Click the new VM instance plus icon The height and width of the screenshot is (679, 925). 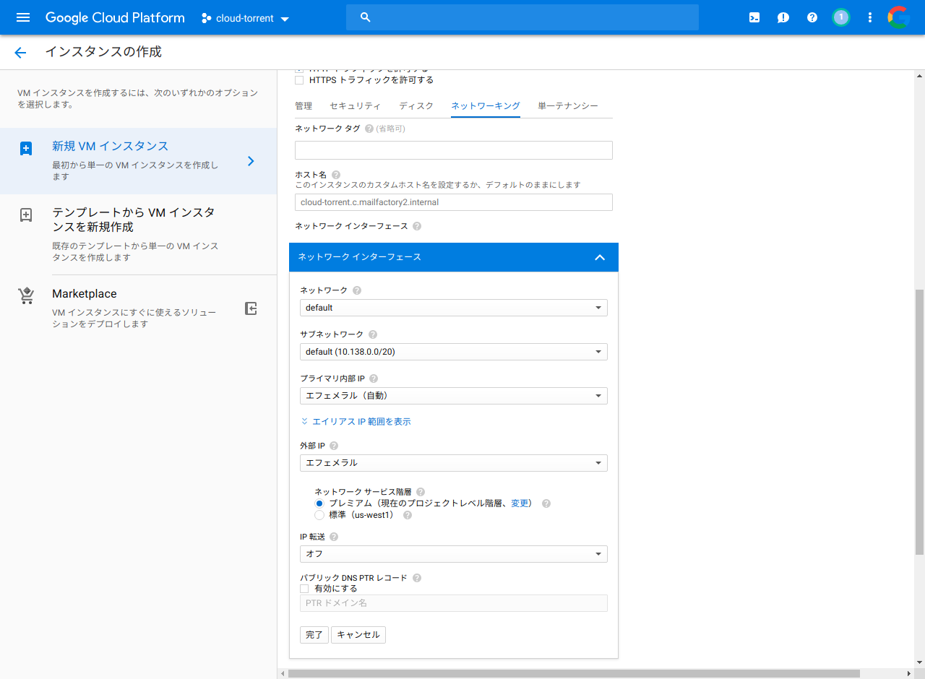coord(26,149)
